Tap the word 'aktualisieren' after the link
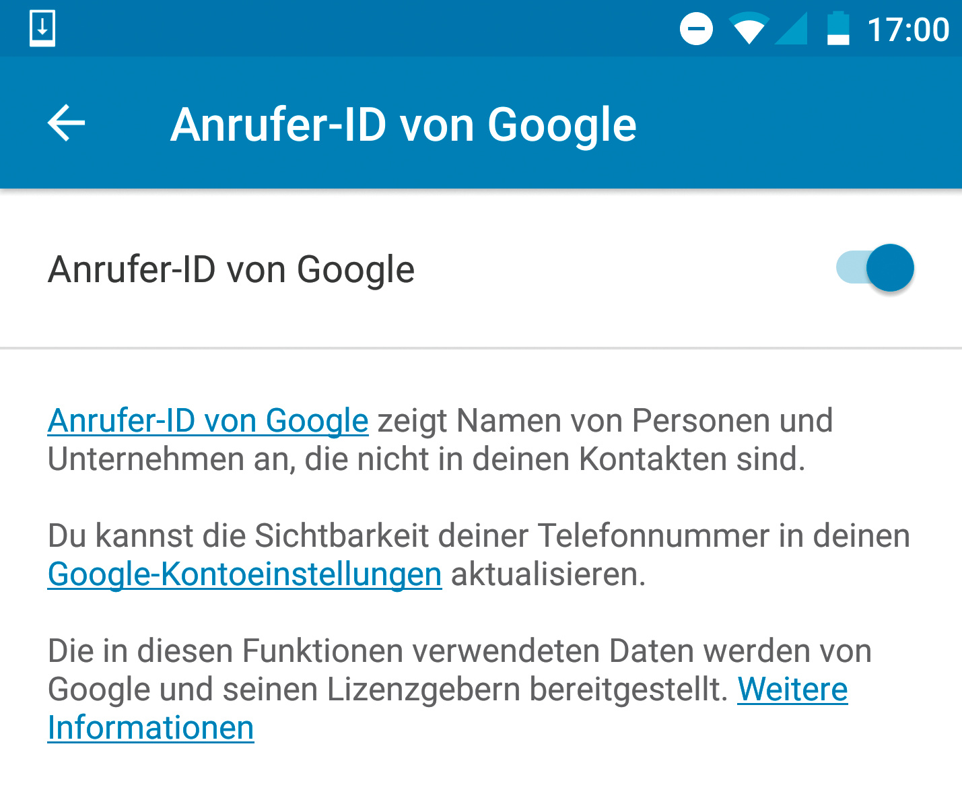Screen dimensions: 962x802 (547, 574)
